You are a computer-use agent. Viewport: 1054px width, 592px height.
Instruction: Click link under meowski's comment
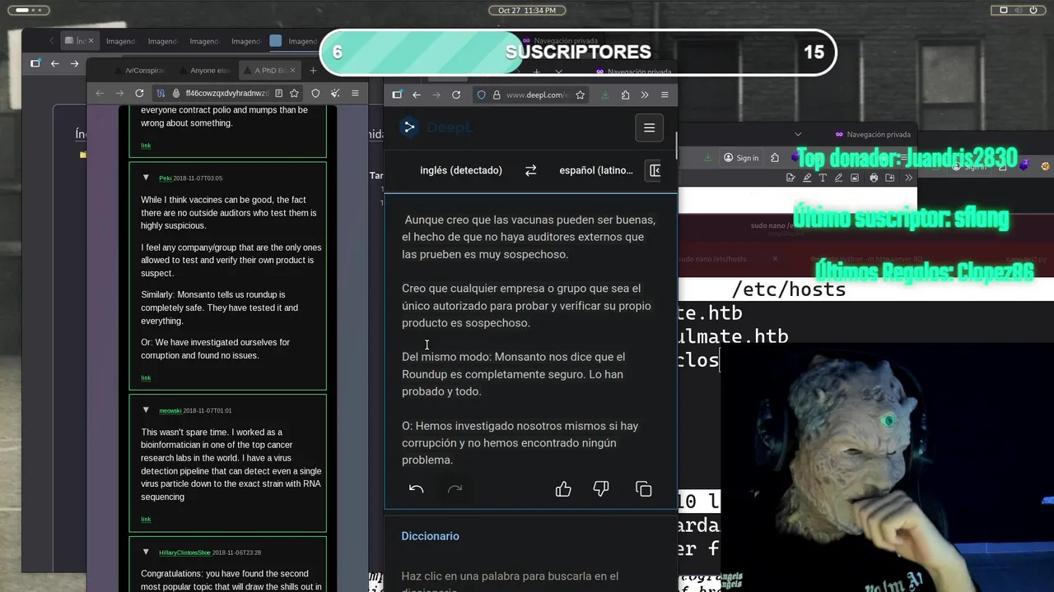tap(146, 520)
